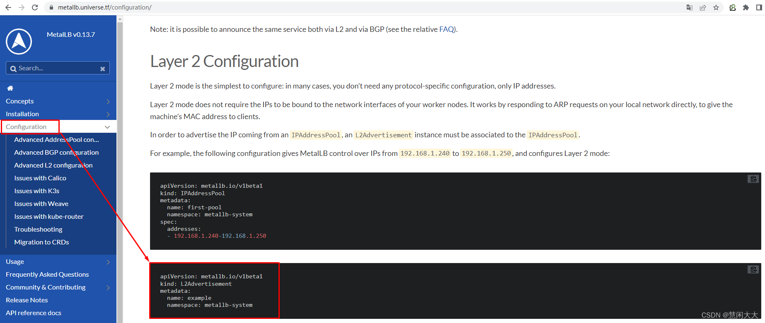Open the Issues with Calico page
This screenshot has height=323, width=765.
click(40, 178)
